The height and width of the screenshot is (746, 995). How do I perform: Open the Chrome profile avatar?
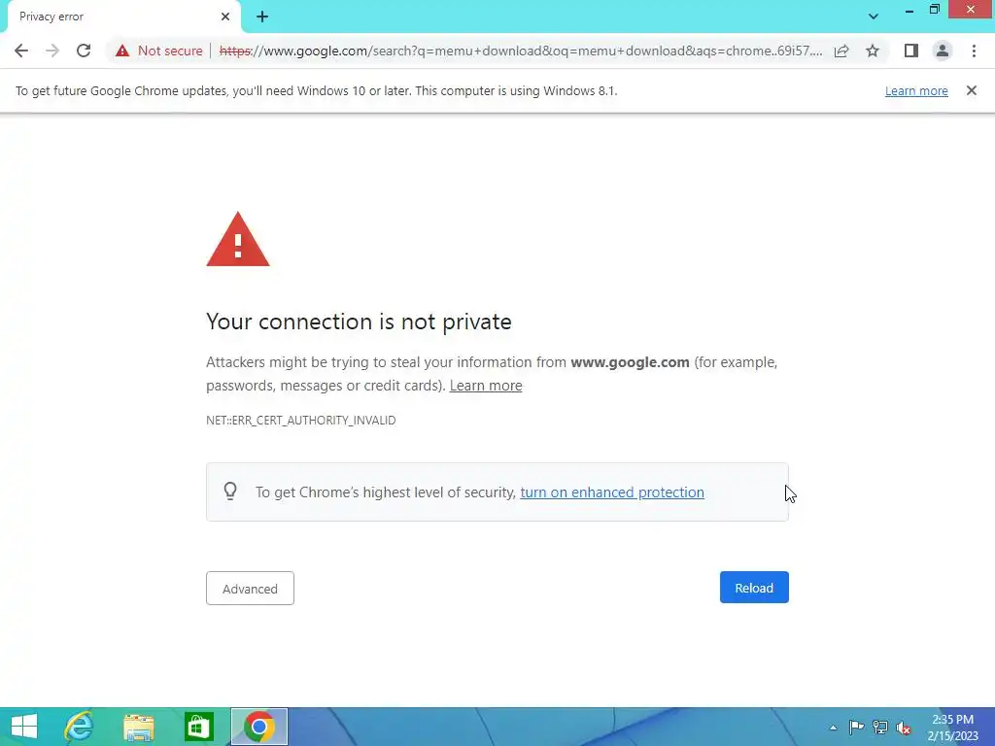coord(943,51)
